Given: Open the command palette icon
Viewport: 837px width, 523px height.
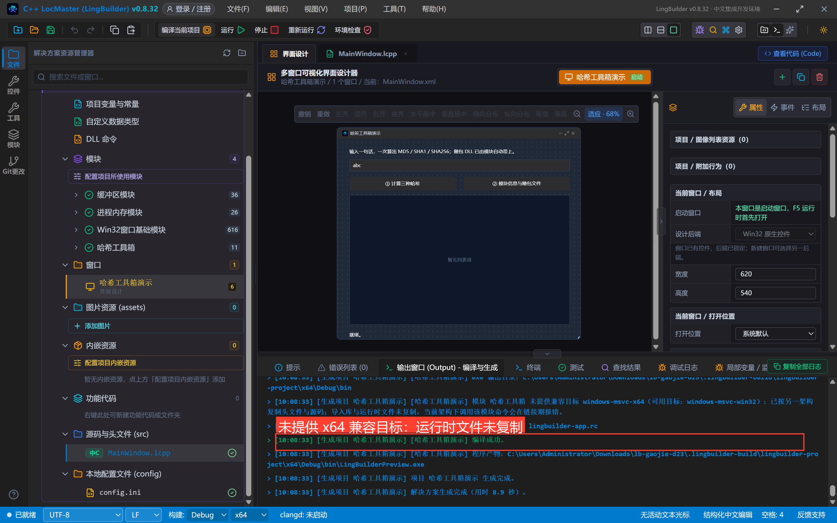Looking at the screenshot, I should tap(726, 30).
